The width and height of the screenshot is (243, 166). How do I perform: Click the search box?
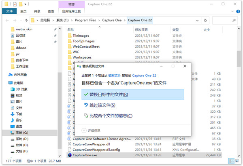point(225,21)
